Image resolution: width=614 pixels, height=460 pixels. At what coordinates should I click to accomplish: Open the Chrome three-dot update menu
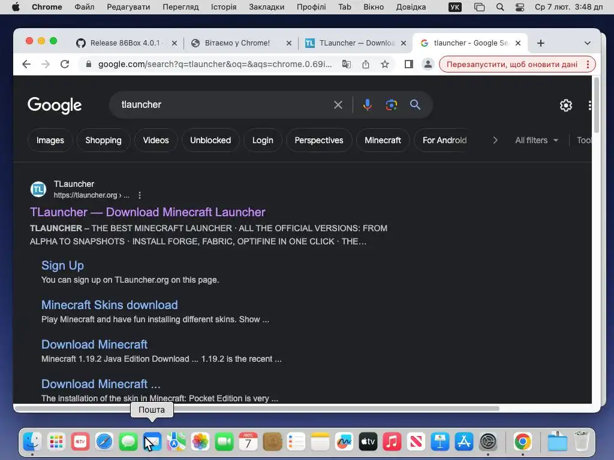(x=588, y=64)
